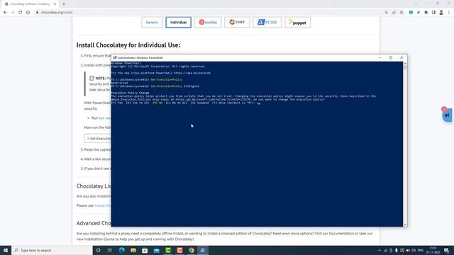Image resolution: width=454 pixels, height=255 pixels.
Task: Click the Install Chocolatey for Individual Use heading
Action: click(x=128, y=45)
